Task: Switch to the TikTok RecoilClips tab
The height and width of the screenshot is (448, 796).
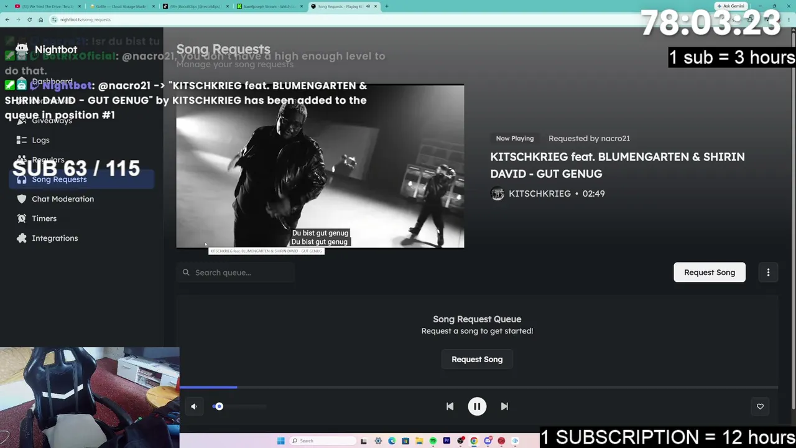Action: point(195,6)
